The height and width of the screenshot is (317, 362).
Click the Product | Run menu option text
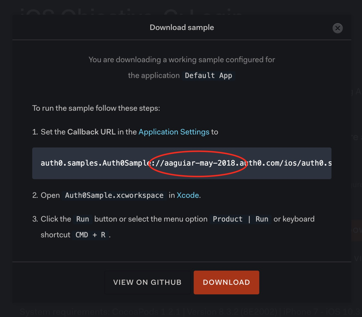[x=241, y=219]
